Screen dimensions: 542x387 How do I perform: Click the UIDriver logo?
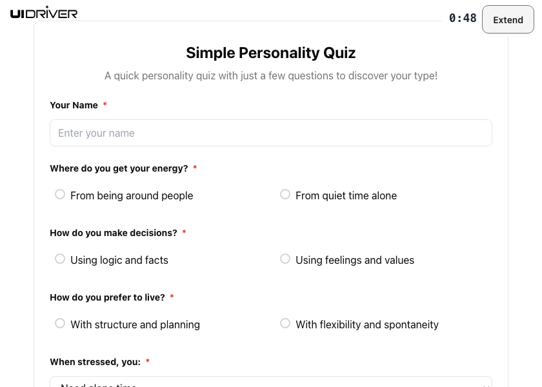tap(44, 12)
